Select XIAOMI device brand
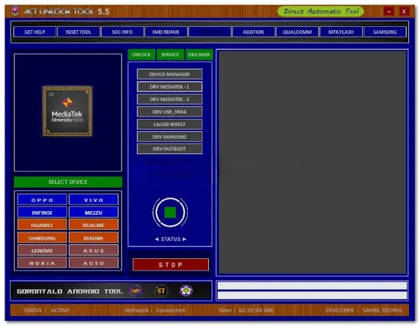Viewport: 420px width, 326px height. [93, 238]
